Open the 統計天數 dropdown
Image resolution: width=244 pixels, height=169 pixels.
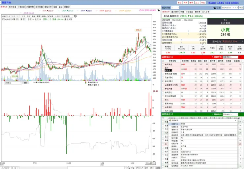175,8
